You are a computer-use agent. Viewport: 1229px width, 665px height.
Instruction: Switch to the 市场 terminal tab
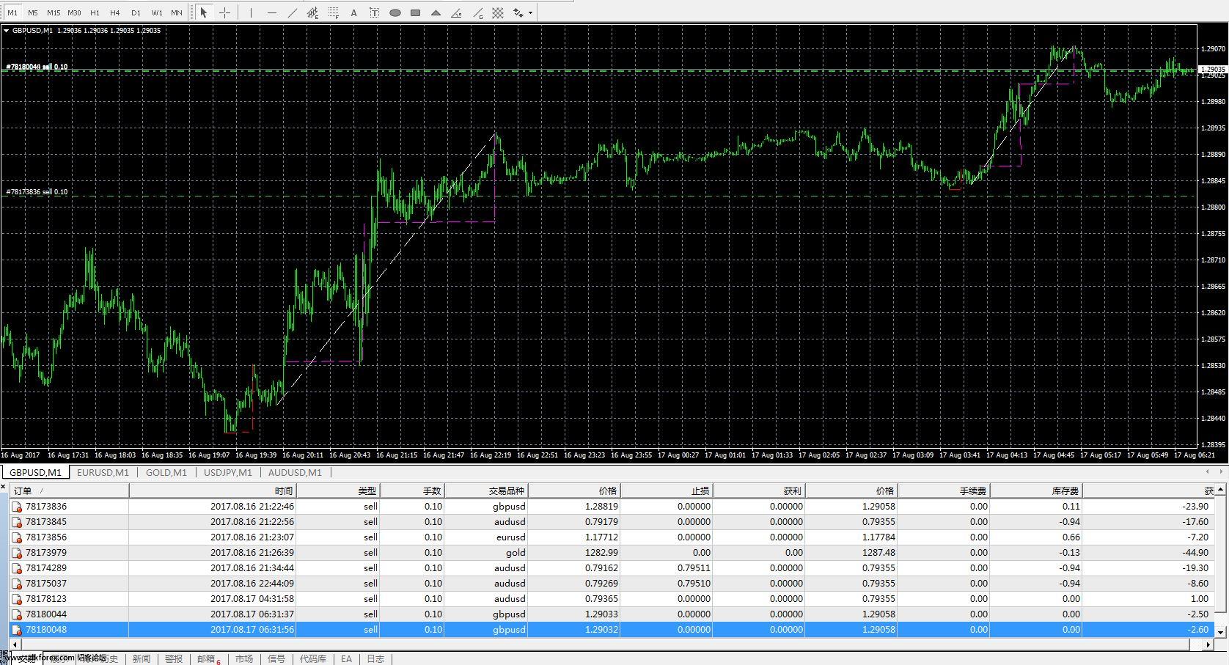pos(244,658)
